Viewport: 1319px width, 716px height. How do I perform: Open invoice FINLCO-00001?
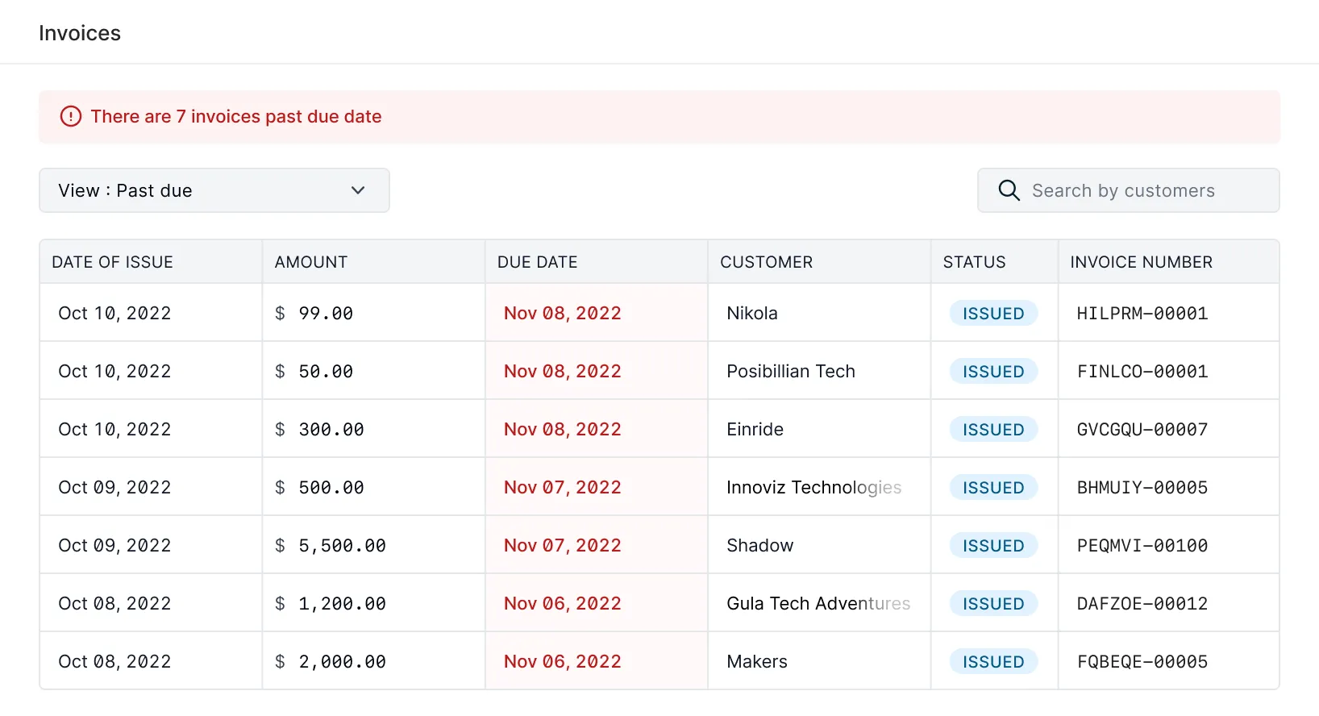[1142, 372]
